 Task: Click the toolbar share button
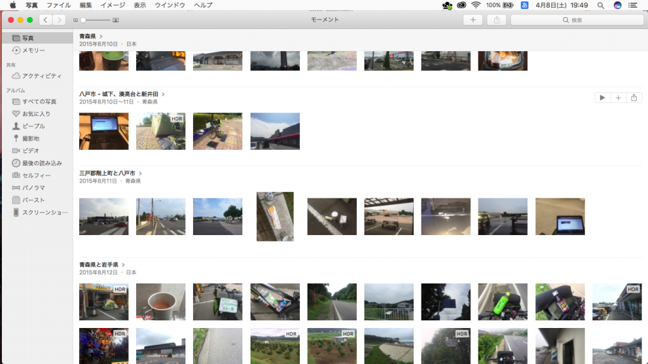click(497, 20)
